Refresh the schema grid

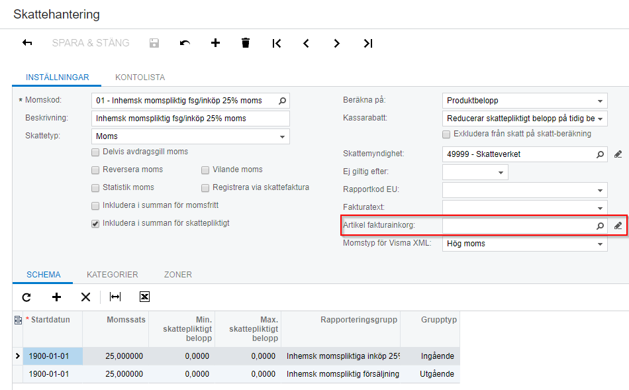click(26, 297)
